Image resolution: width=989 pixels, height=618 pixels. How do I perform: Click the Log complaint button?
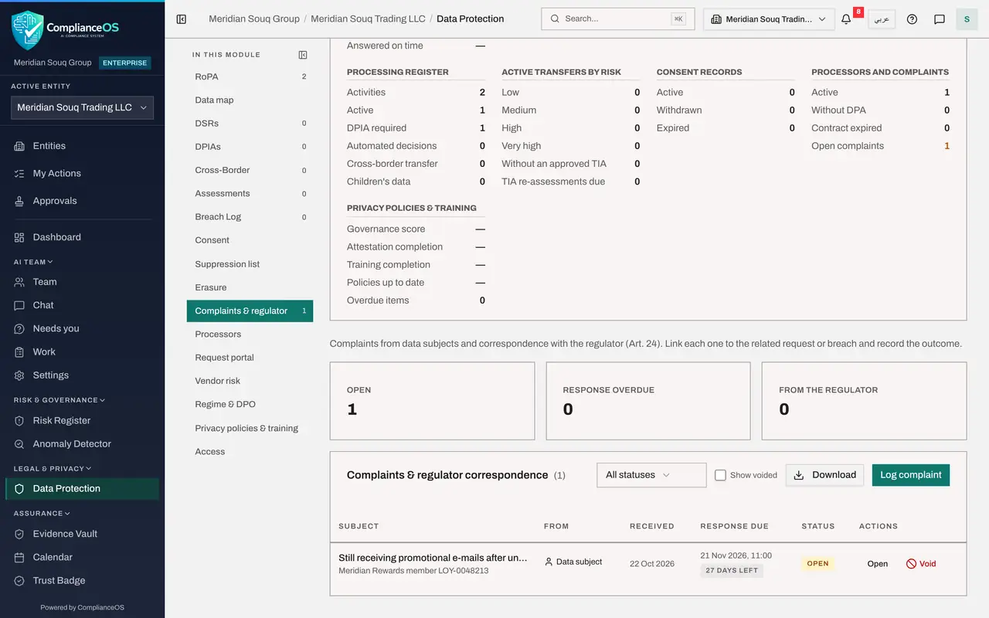pyautogui.click(x=911, y=475)
